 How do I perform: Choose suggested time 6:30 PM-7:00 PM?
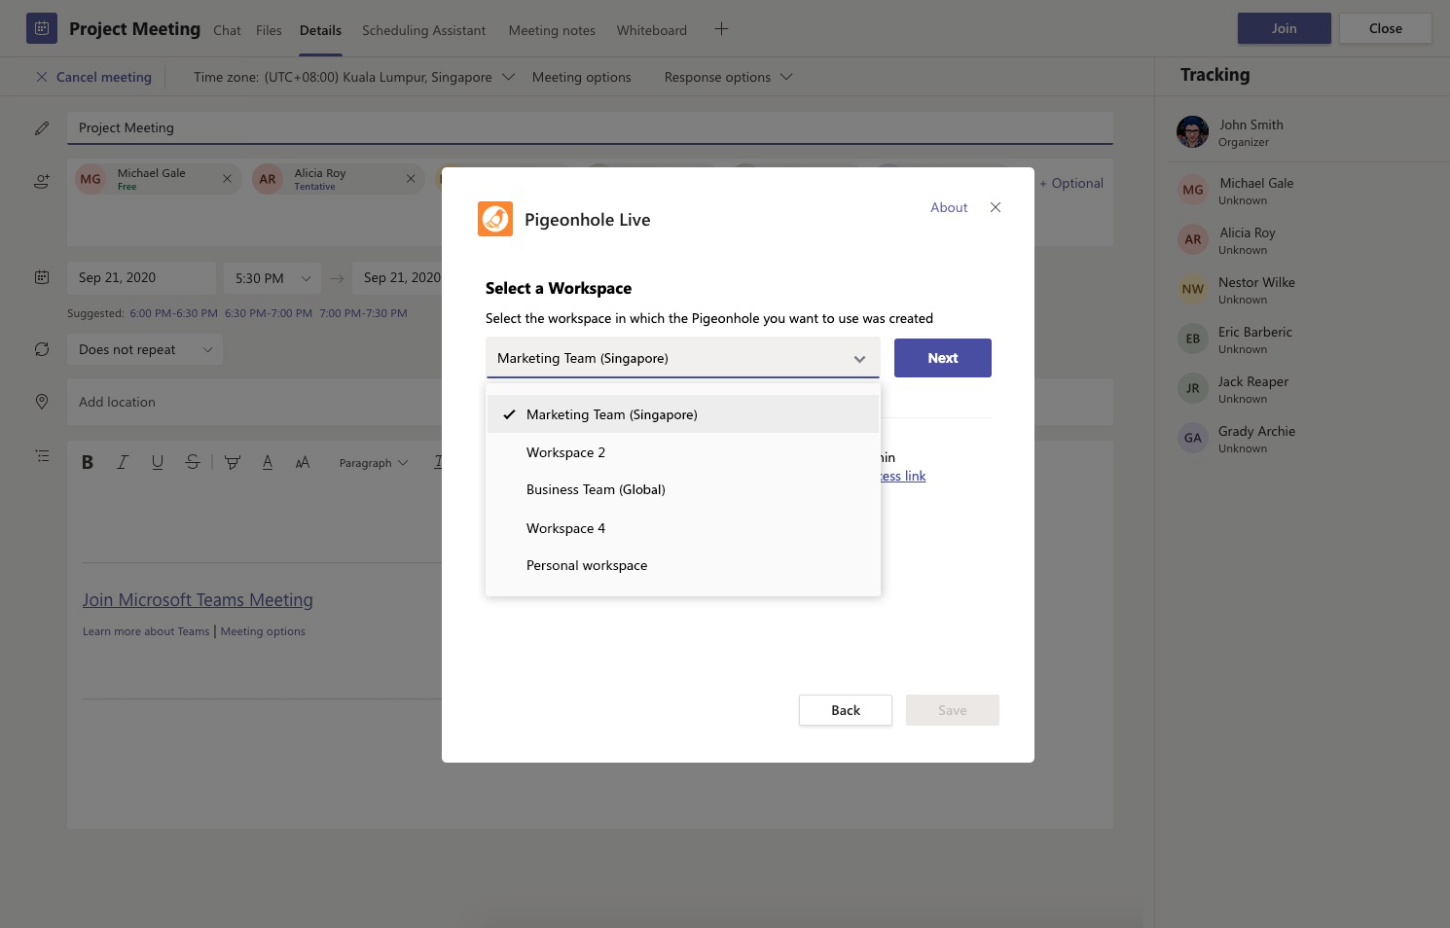click(269, 313)
